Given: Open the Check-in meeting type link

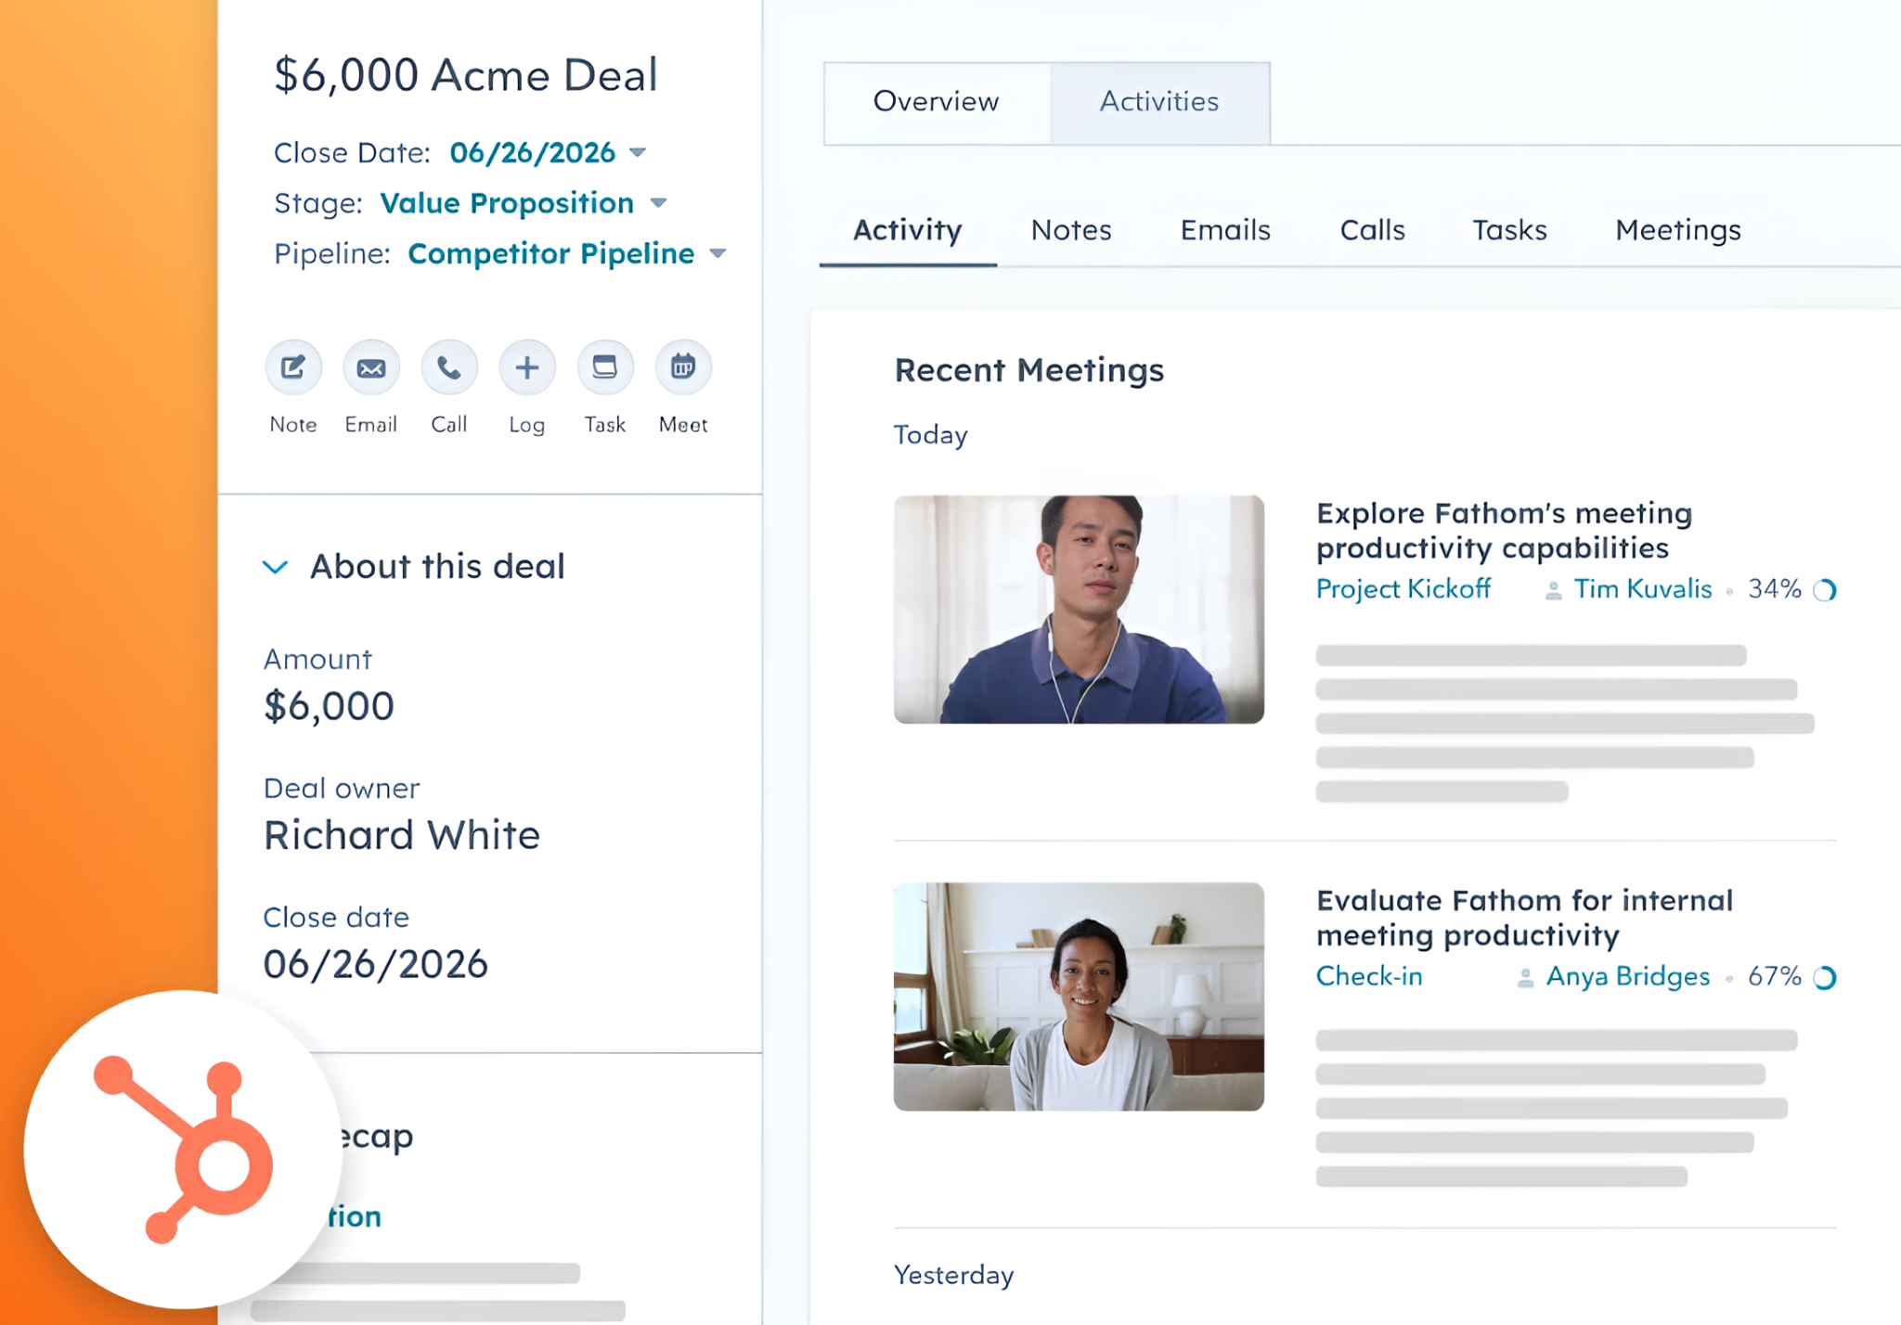Looking at the screenshot, I should pos(1369,976).
